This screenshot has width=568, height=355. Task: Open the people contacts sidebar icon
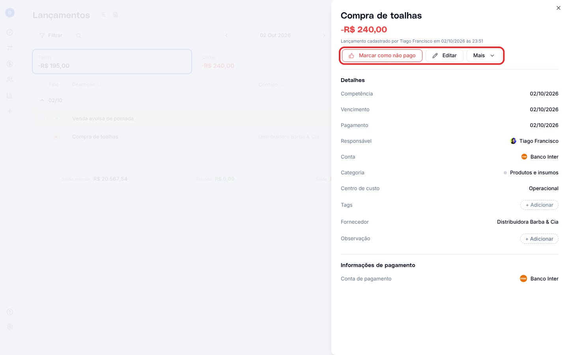pos(10,80)
